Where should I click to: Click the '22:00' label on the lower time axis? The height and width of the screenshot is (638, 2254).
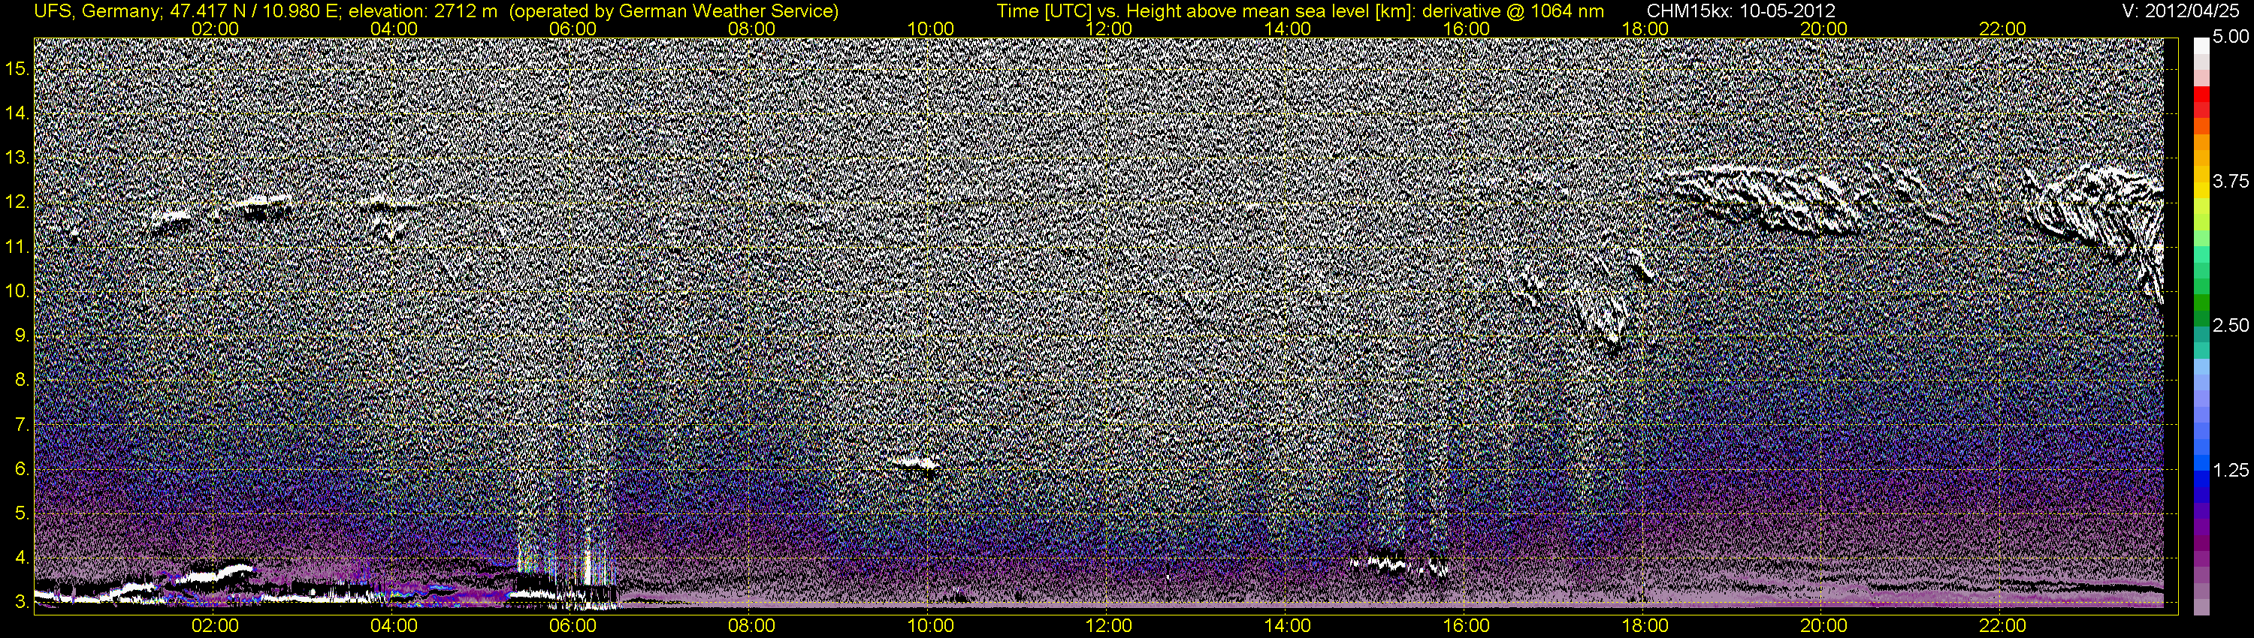(2003, 626)
